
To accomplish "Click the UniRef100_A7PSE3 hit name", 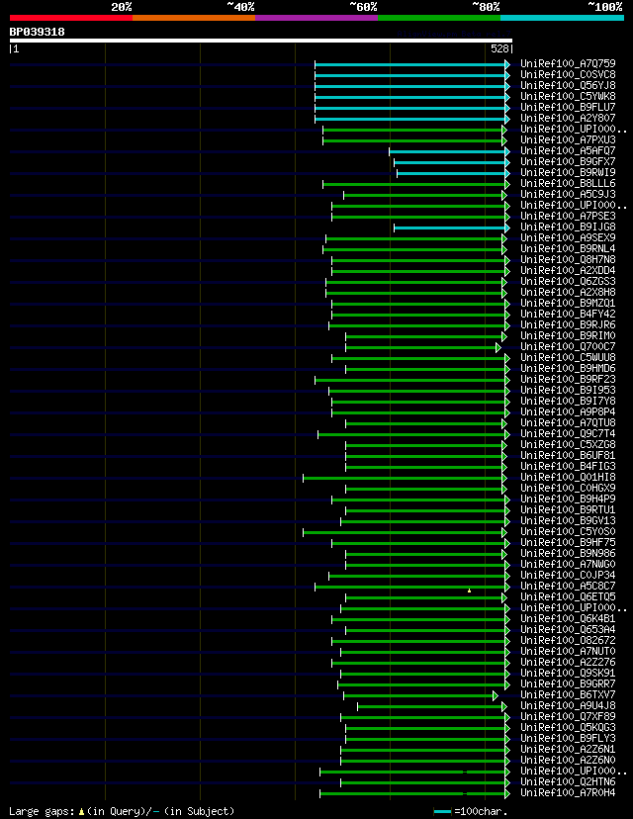I will (x=568, y=217).
